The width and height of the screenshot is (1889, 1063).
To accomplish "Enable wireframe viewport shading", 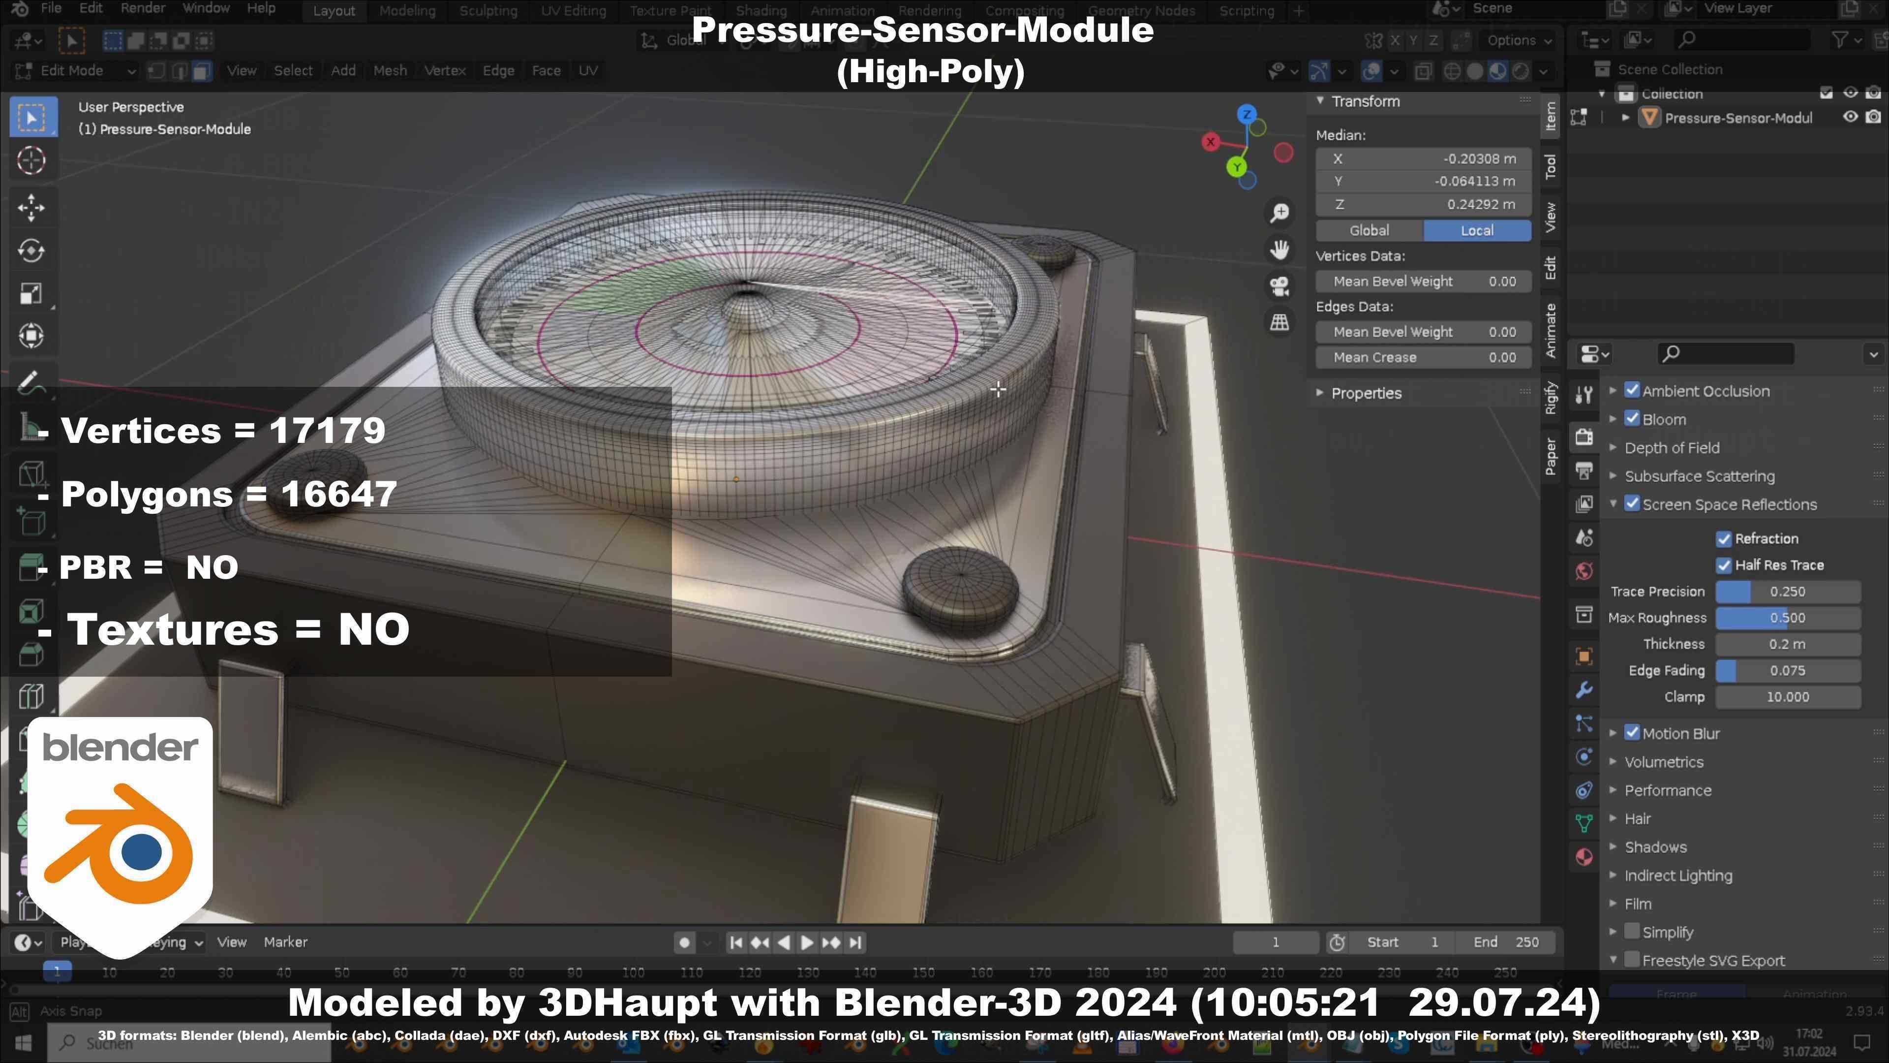I will click(x=1451, y=71).
